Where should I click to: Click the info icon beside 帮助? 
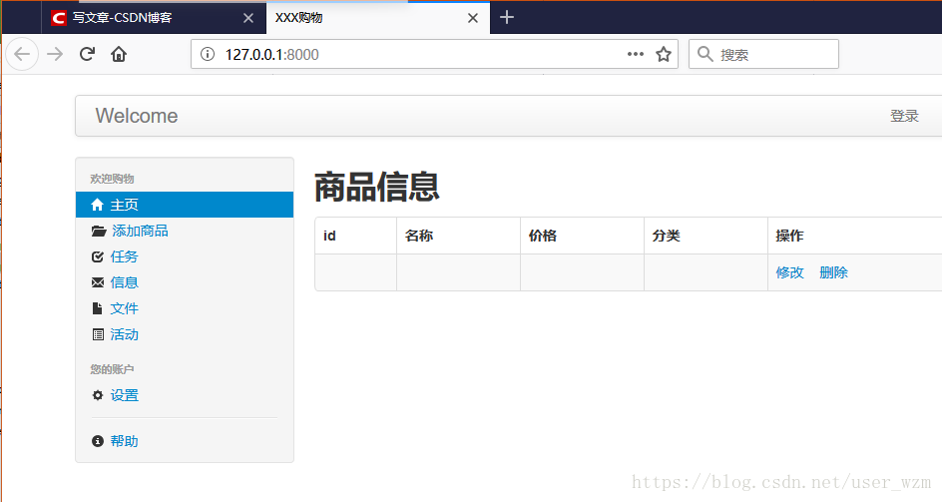coord(98,441)
